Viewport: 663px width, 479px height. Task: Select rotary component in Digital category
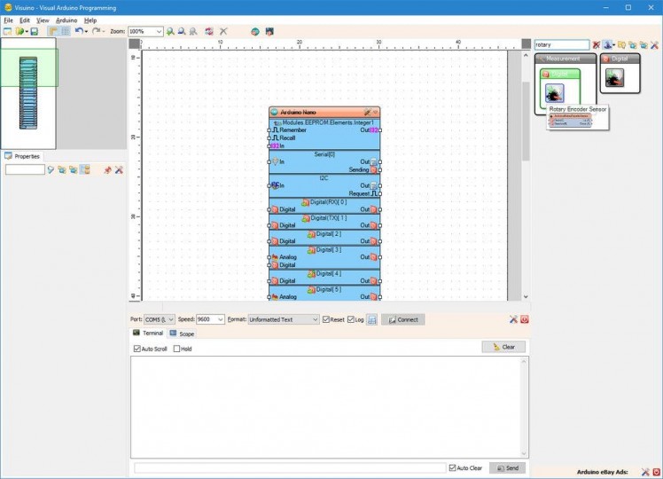[x=614, y=78]
